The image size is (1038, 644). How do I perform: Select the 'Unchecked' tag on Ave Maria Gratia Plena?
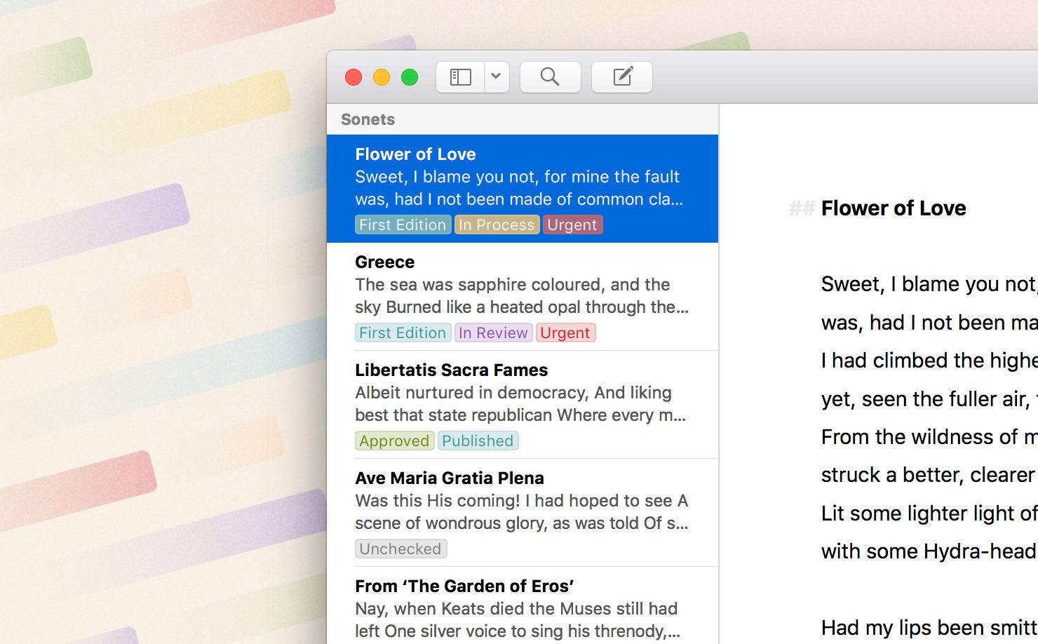tap(400, 549)
